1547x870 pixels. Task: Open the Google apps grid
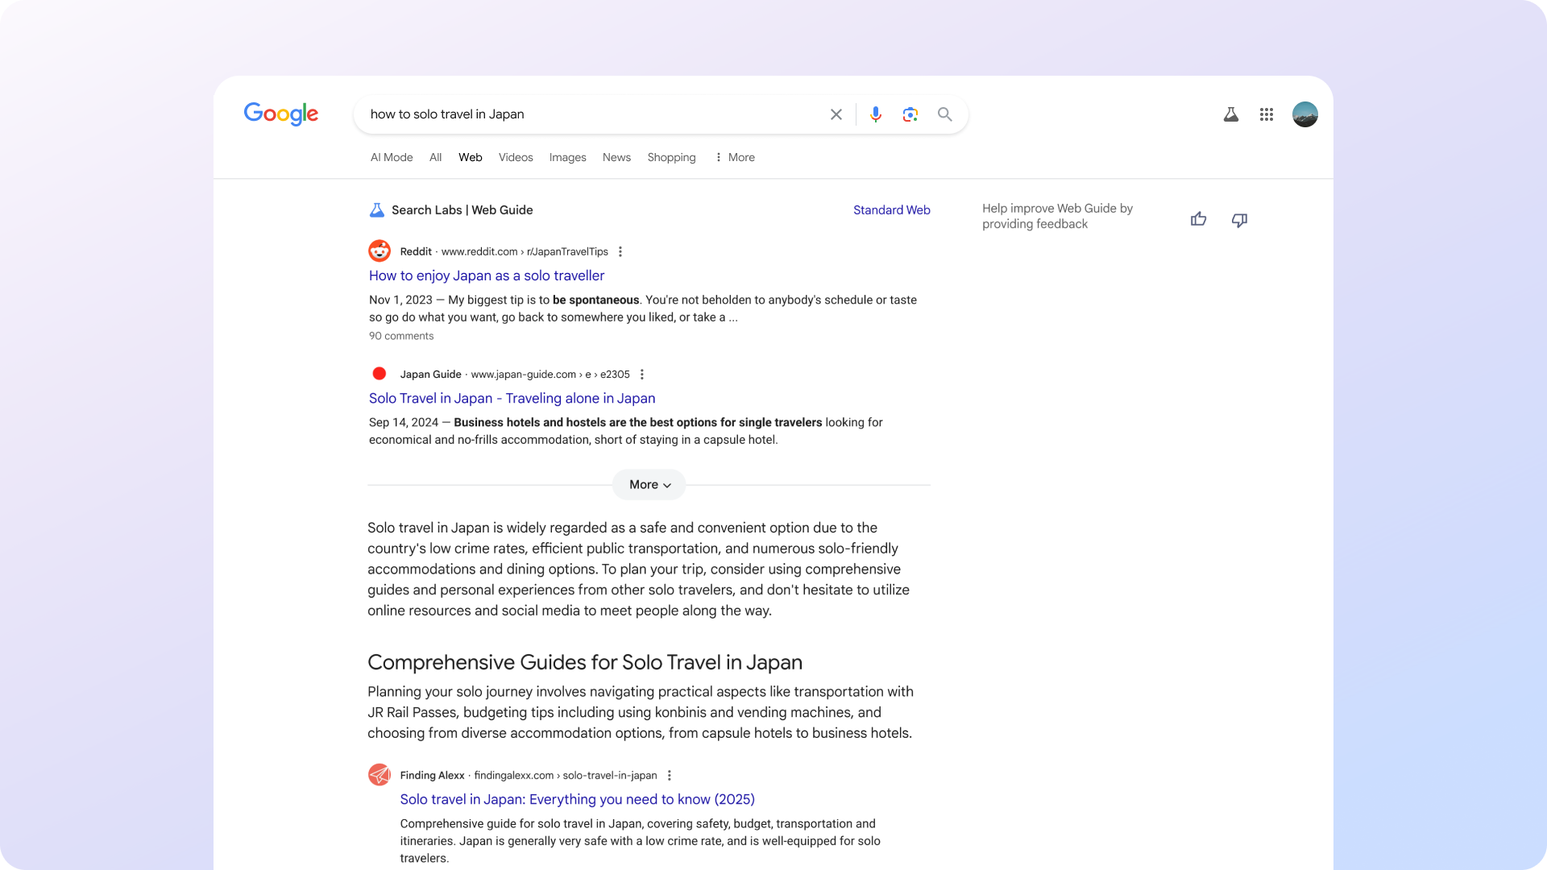point(1266,114)
